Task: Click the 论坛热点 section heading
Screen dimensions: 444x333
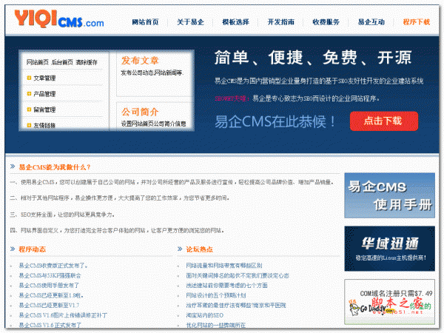Action: [199, 249]
